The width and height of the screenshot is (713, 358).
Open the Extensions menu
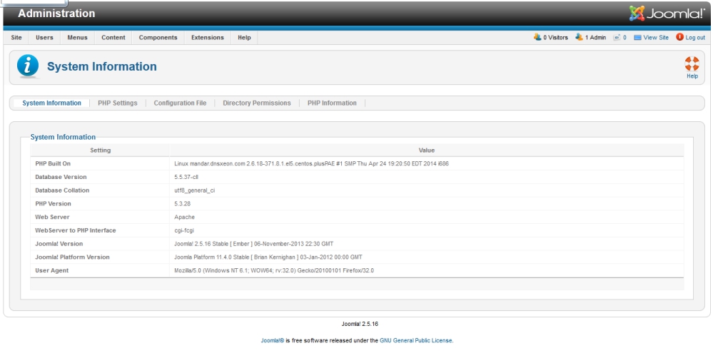click(208, 37)
